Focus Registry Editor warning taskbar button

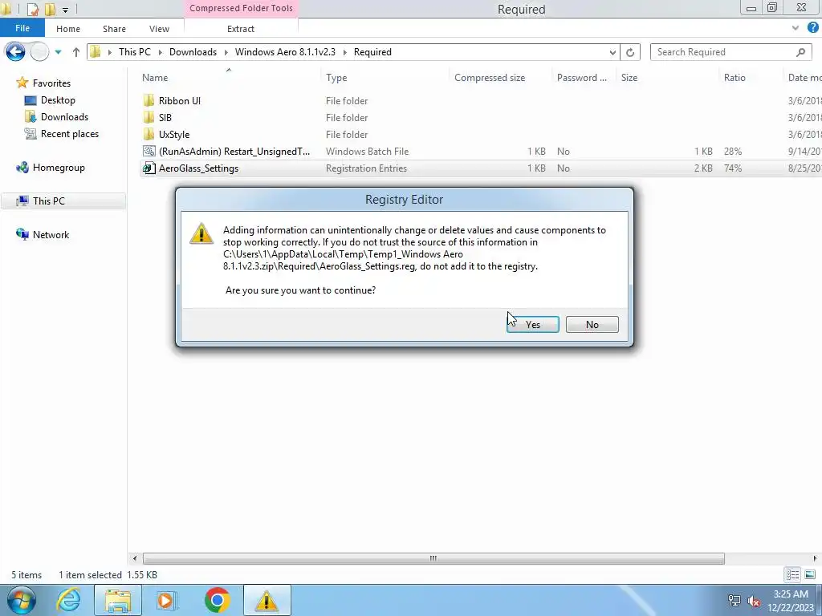pos(267,600)
